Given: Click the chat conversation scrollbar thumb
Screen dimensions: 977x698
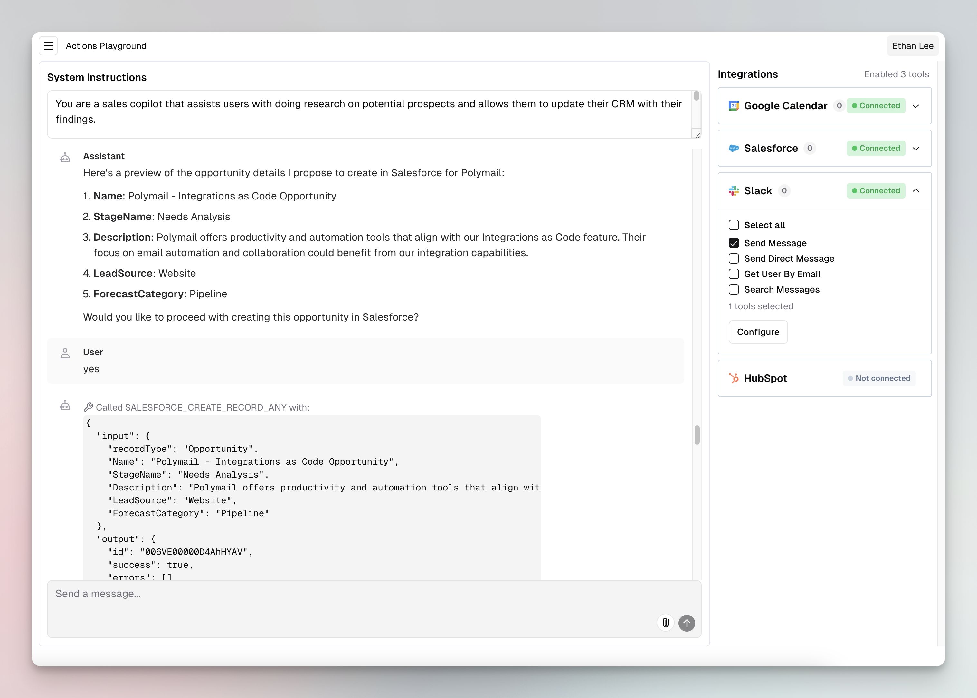Looking at the screenshot, I should pyautogui.click(x=697, y=435).
